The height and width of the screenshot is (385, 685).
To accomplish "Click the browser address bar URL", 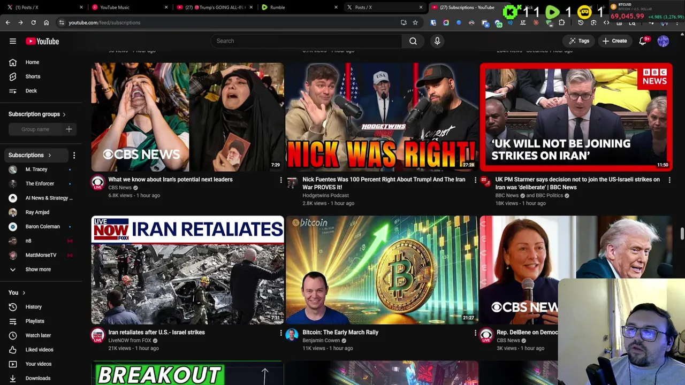I will click(104, 22).
